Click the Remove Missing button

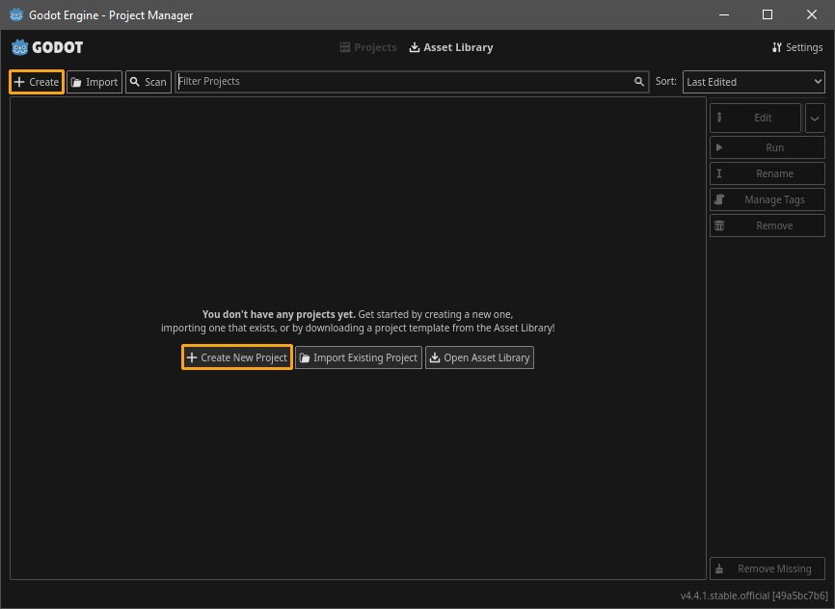(x=767, y=569)
